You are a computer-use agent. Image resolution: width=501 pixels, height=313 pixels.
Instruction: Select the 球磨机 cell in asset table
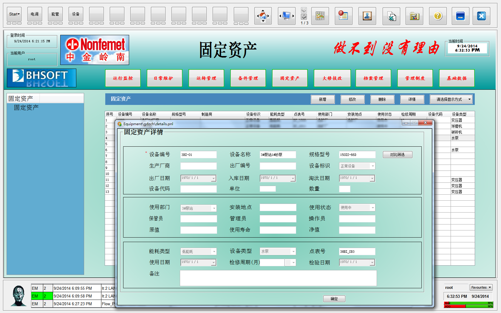(x=463, y=126)
